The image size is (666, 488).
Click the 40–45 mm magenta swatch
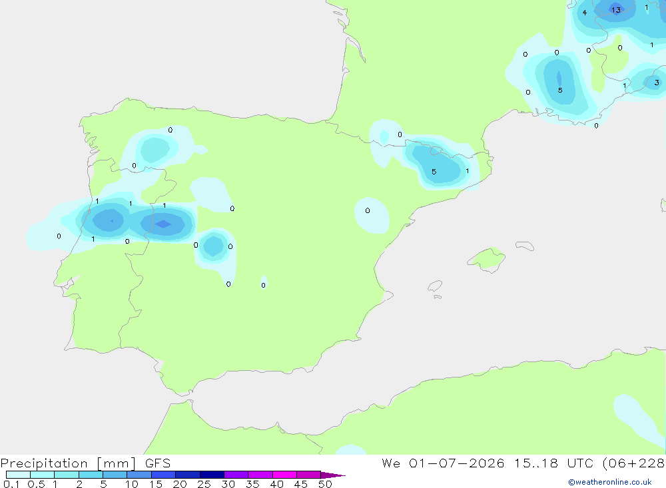pyautogui.click(x=284, y=475)
